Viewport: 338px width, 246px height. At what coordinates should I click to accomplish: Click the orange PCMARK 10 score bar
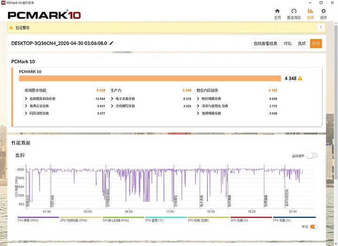[150, 78]
